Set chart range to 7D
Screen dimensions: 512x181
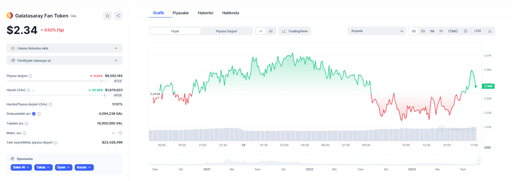tap(423, 31)
